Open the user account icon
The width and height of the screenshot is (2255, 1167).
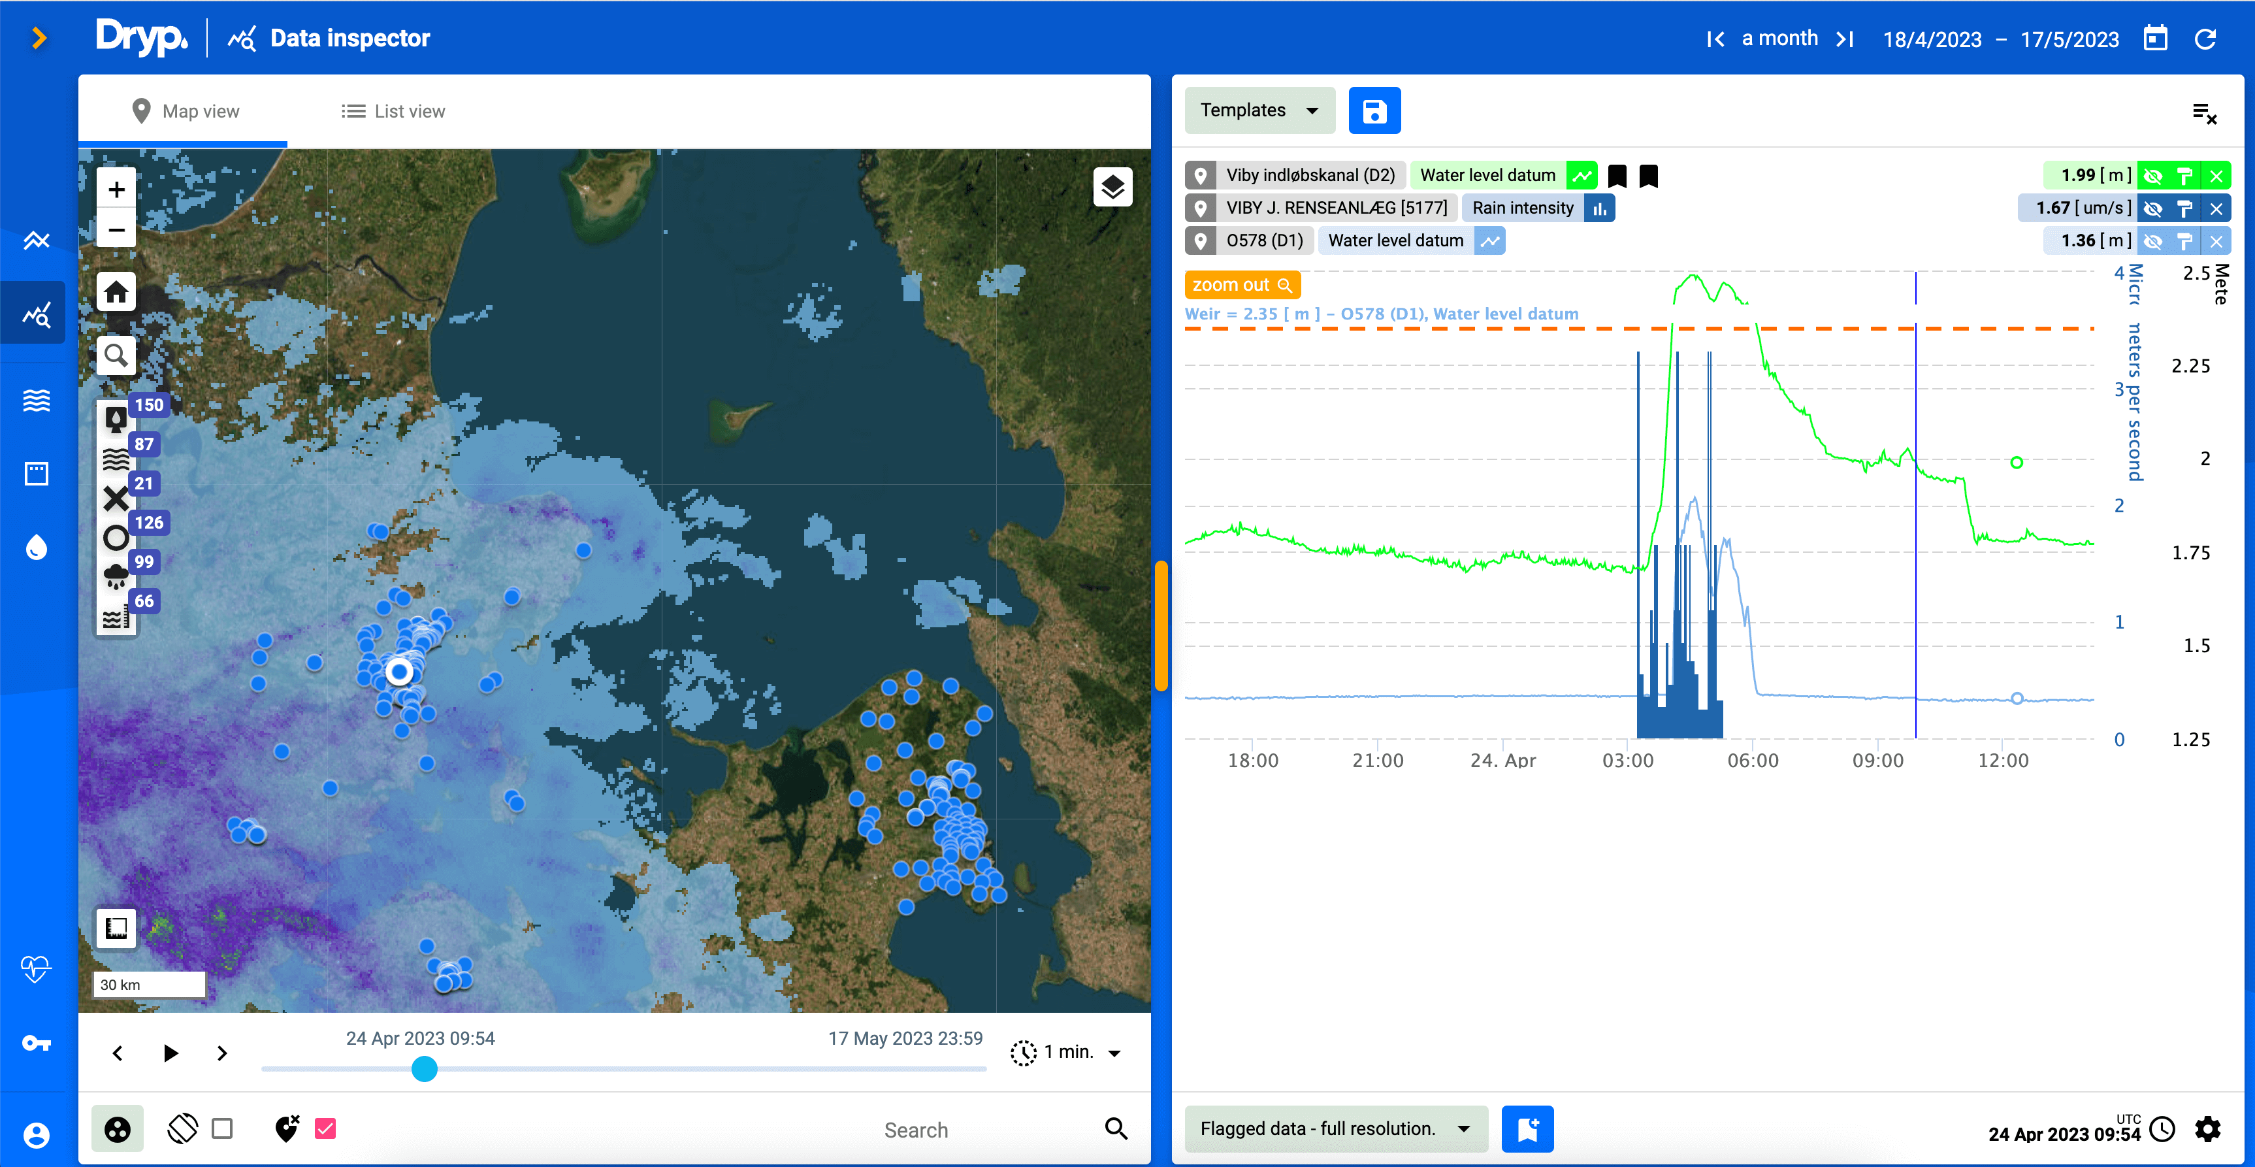tap(36, 1136)
